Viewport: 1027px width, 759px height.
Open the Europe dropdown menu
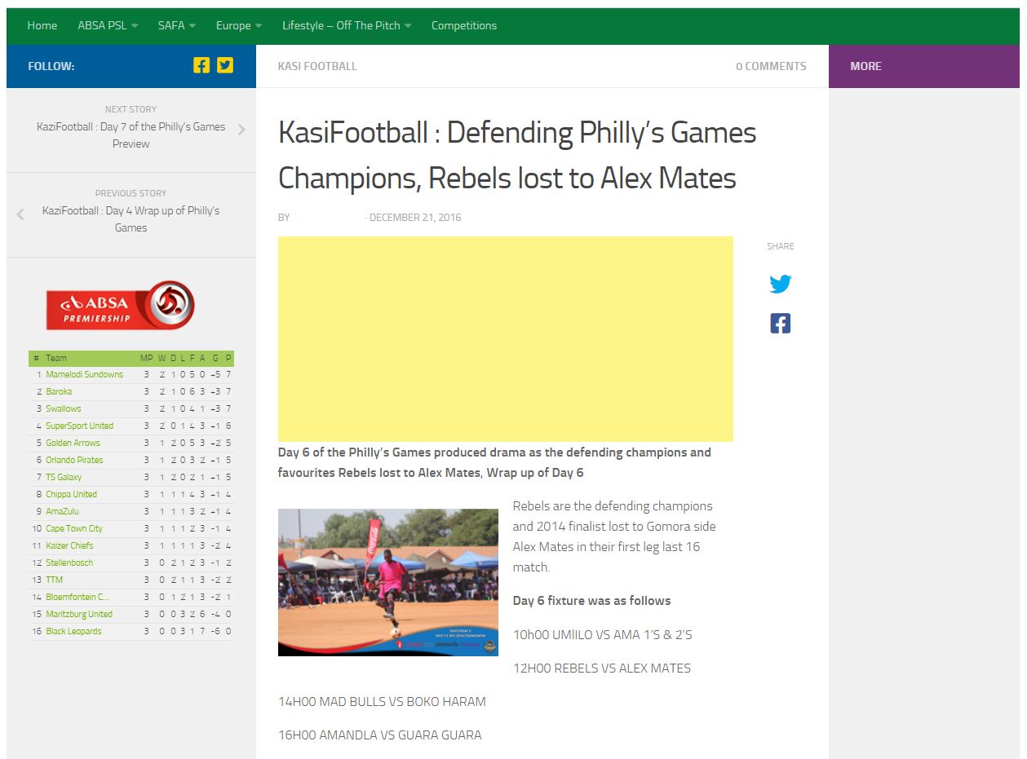pos(238,25)
